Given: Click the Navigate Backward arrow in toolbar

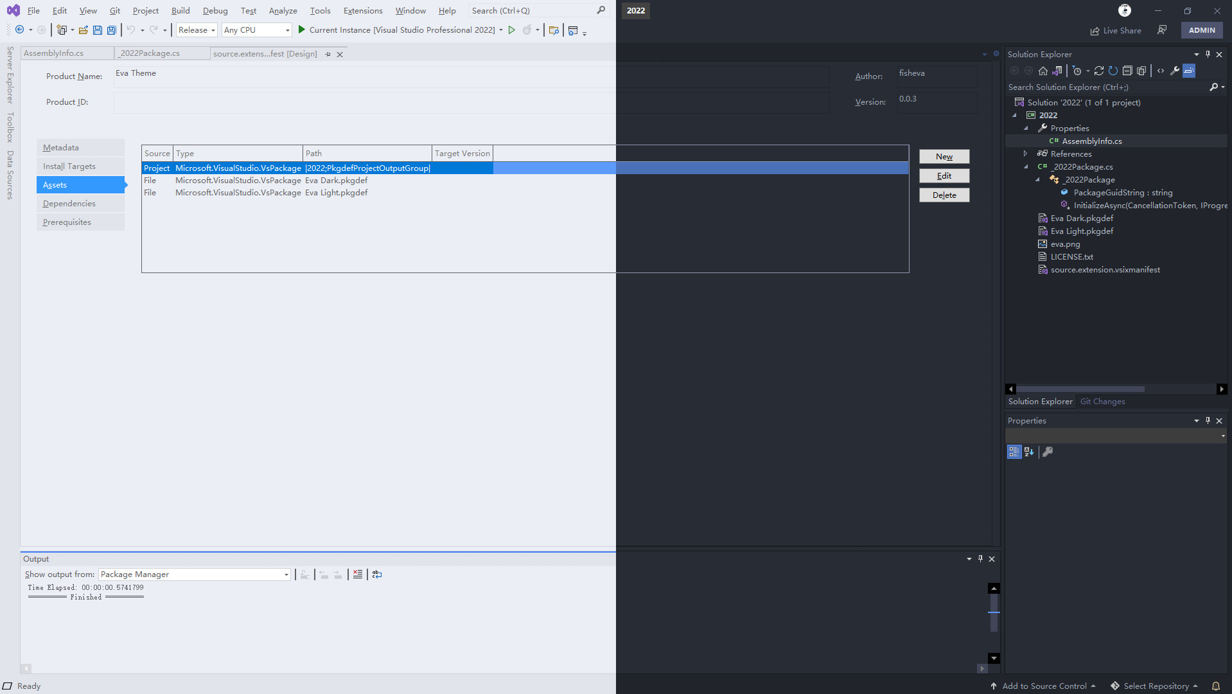Looking at the screenshot, I should coord(20,30).
